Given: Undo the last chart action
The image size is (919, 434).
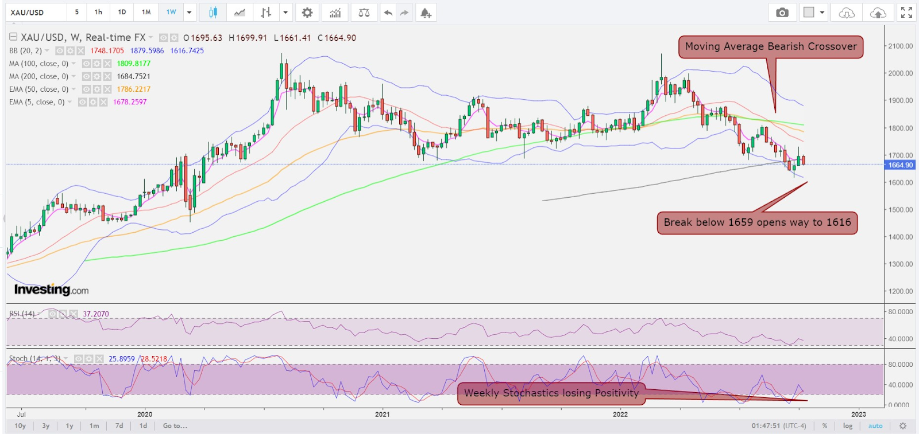Looking at the screenshot, I should (388, 13).
